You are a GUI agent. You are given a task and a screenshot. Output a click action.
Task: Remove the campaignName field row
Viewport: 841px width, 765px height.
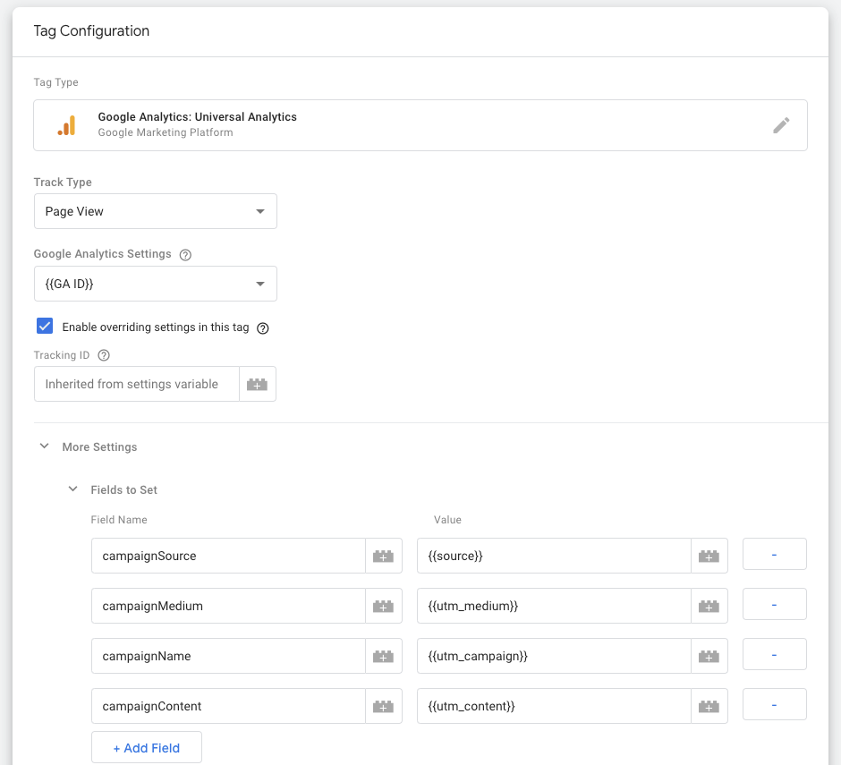pos(775,654)
